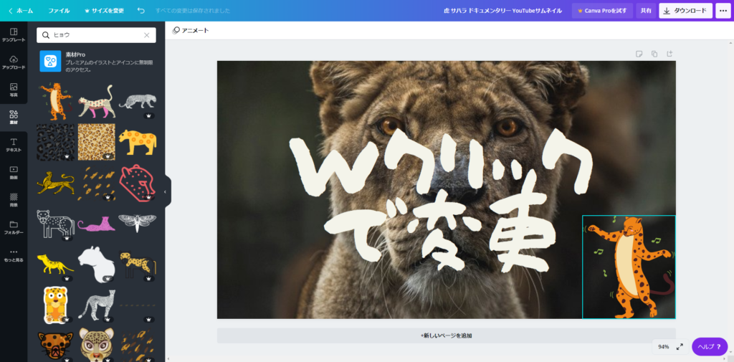The height and width of the screenshot is (362, 734).
Task: Open the フォルダー (Folder) sidebar panel
Action: pos(14,227)
